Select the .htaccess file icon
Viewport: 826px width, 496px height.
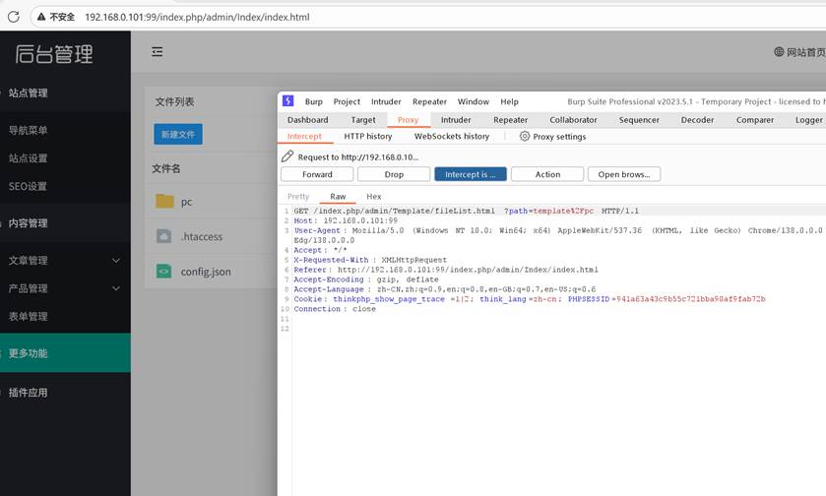click(x=163, y=236)
